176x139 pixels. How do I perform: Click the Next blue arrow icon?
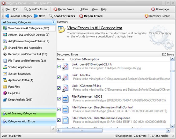click(x=36, y=16)
